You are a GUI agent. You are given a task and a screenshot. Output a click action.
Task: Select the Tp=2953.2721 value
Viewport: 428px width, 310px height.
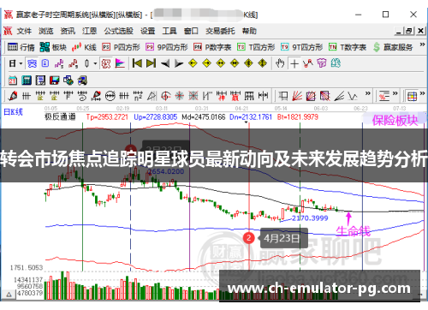point(107,116)
